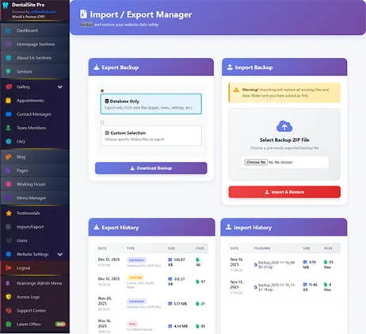The height and width of the screenshot is (334, 366).
Task: Click the 11.46 KB import size cell
Action: [x=310, y=287]
